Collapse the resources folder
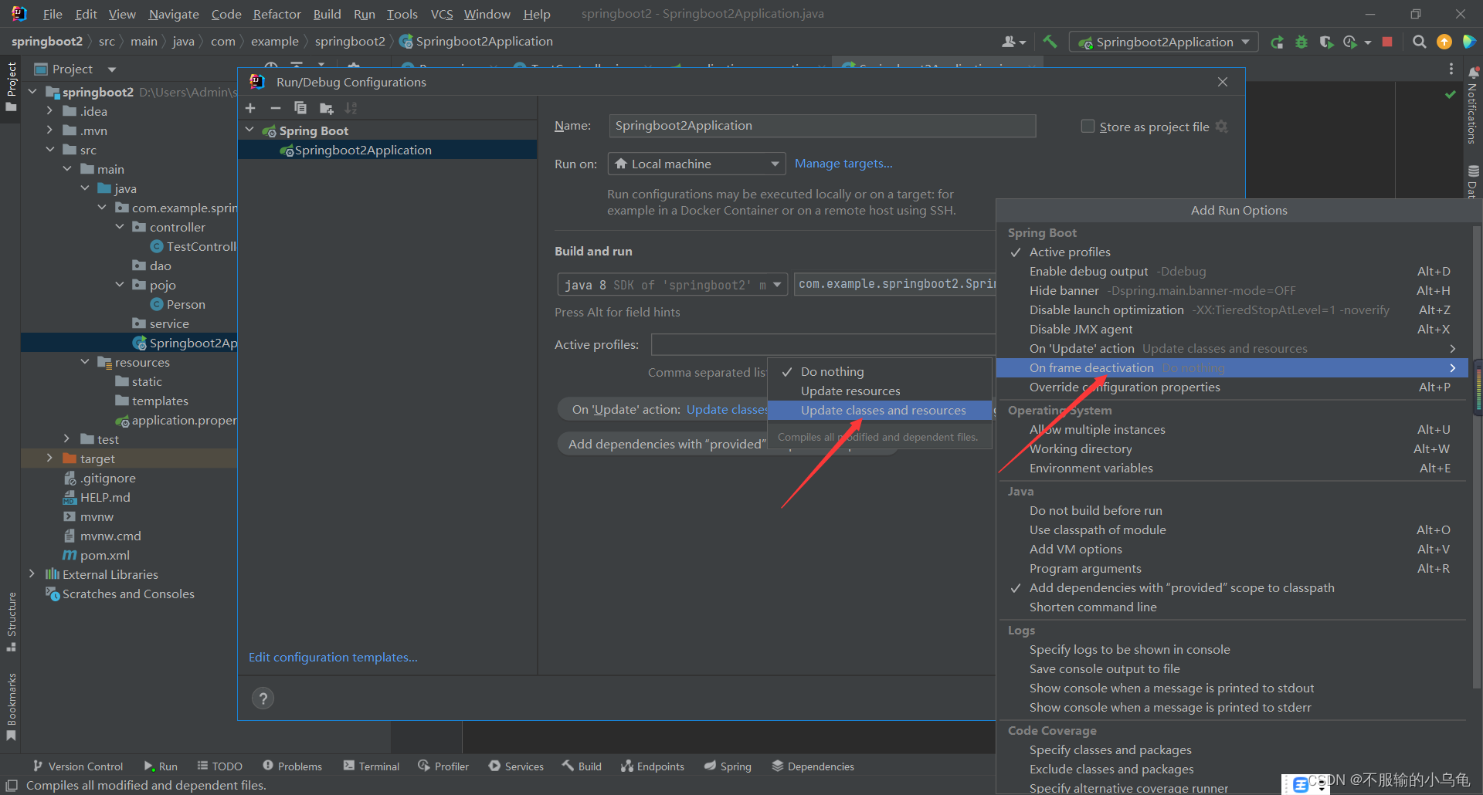 (84, 361)
